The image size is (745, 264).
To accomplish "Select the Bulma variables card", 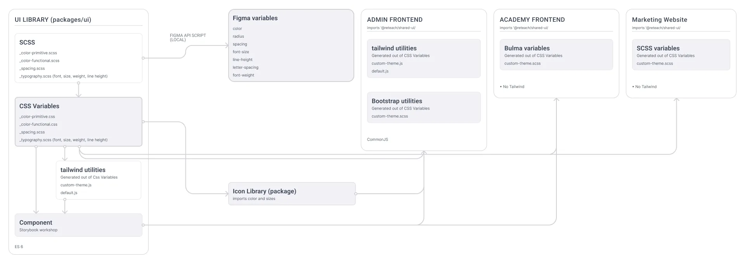I will pos(556,55).
